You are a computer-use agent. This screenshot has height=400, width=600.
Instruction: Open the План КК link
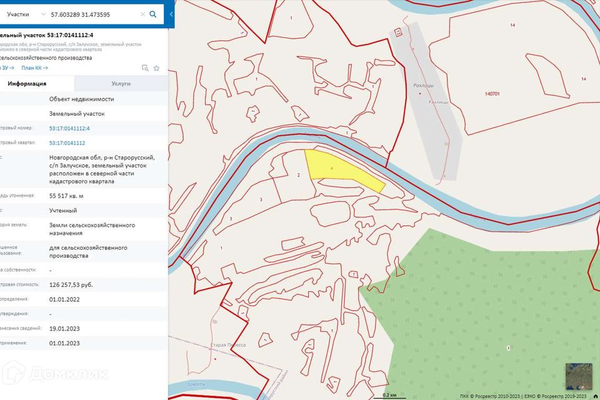pyautogui.click(x=34, y=68)
